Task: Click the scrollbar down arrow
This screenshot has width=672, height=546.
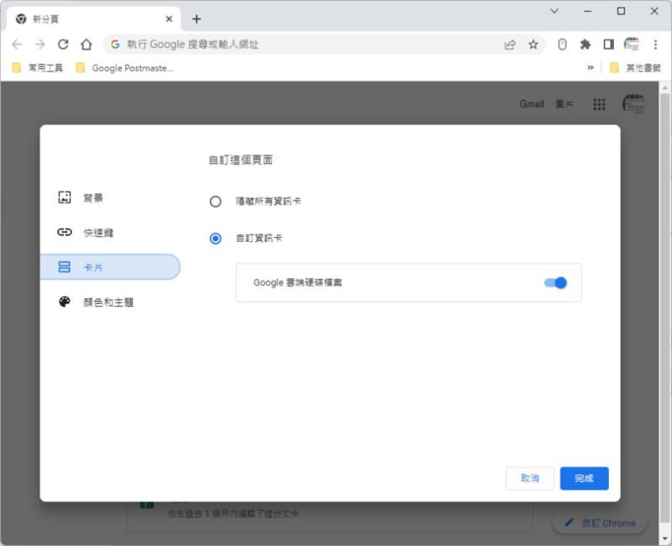Action: pos(664,538)
